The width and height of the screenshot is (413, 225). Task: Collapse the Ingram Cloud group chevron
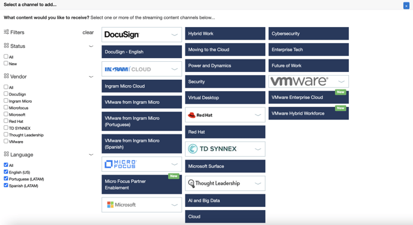(174, 69)
